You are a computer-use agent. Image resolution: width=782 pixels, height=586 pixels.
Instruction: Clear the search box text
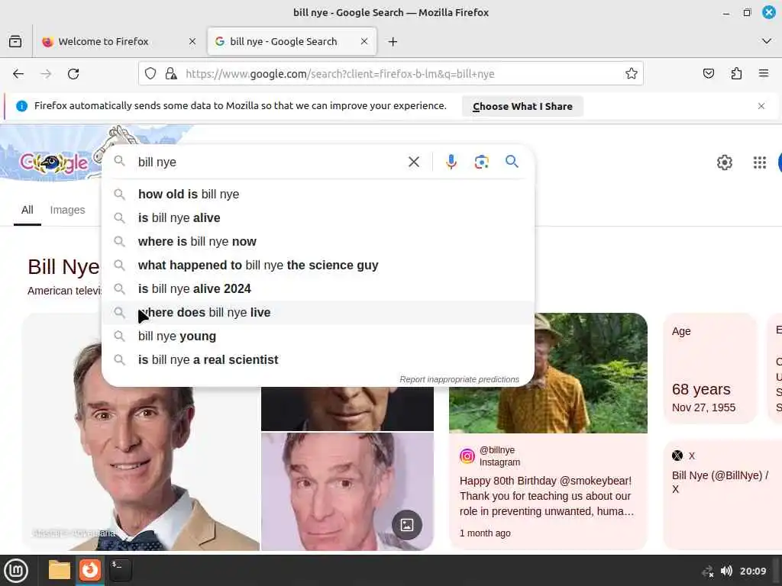coord(413,162)
